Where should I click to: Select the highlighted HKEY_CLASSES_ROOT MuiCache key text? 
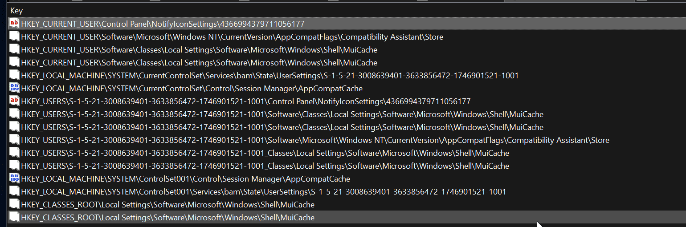[x=167, y=217]
